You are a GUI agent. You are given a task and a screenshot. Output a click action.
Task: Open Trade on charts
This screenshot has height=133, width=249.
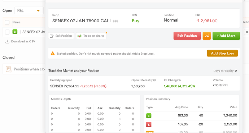tap(91, 36)
